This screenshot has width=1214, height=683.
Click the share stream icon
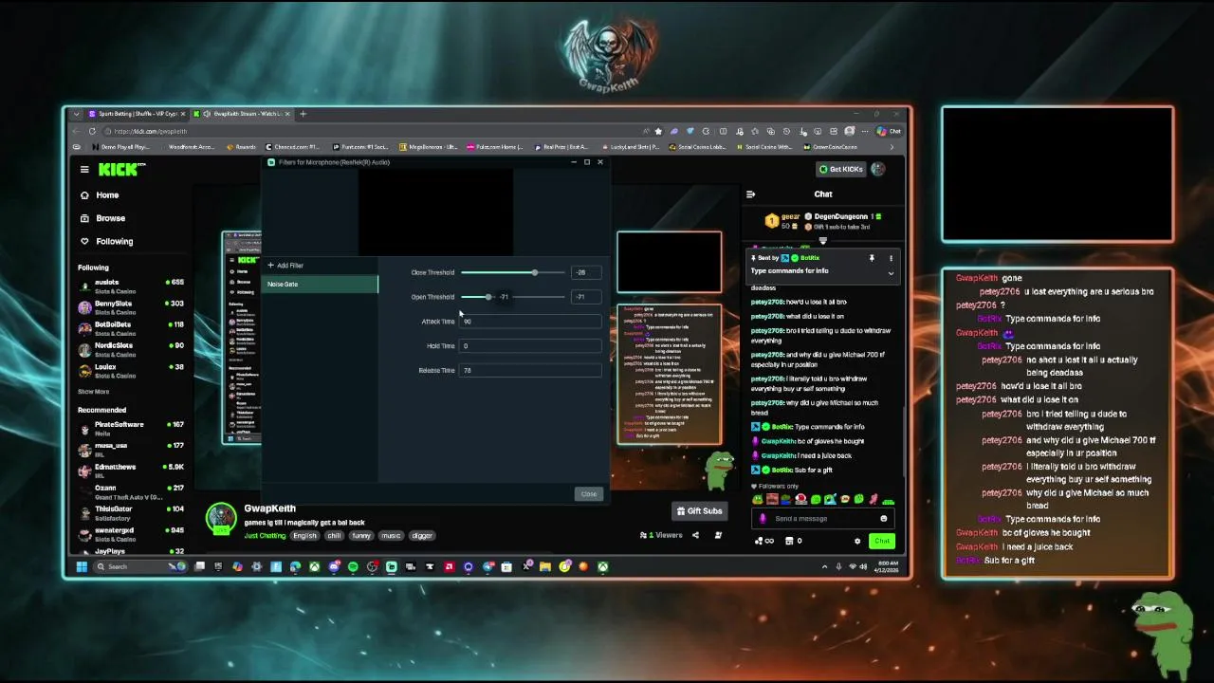tap(695, 535)
